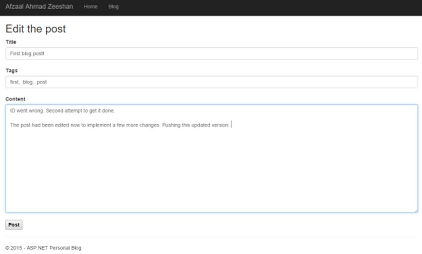Screen dimensions: 422x254
Task: Grab the Content textarea resize handle
Action: click(x=415, y=210)
